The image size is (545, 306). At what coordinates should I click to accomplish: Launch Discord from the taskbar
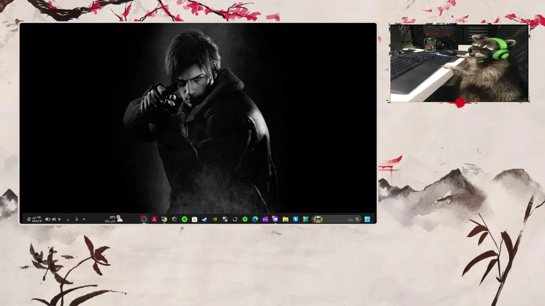pos(275,219)
